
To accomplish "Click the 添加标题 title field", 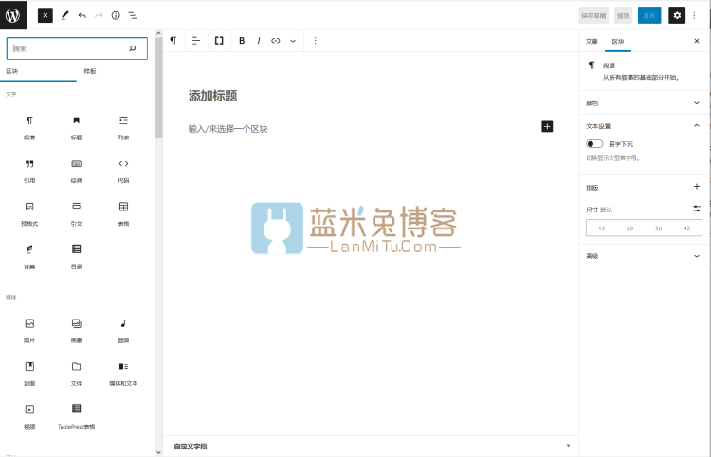I will pos(212,96).
